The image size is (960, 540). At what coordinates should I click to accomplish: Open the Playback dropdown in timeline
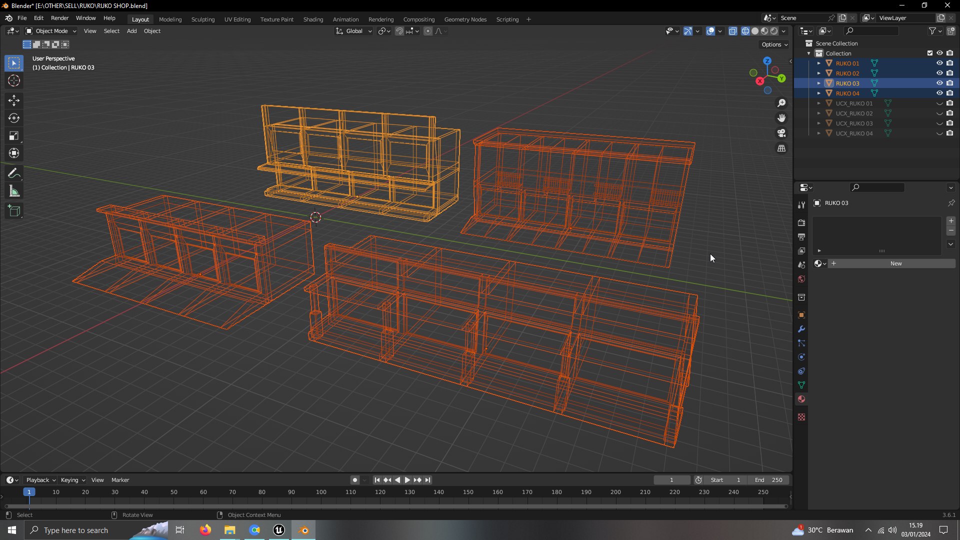[x=40, y=480]
